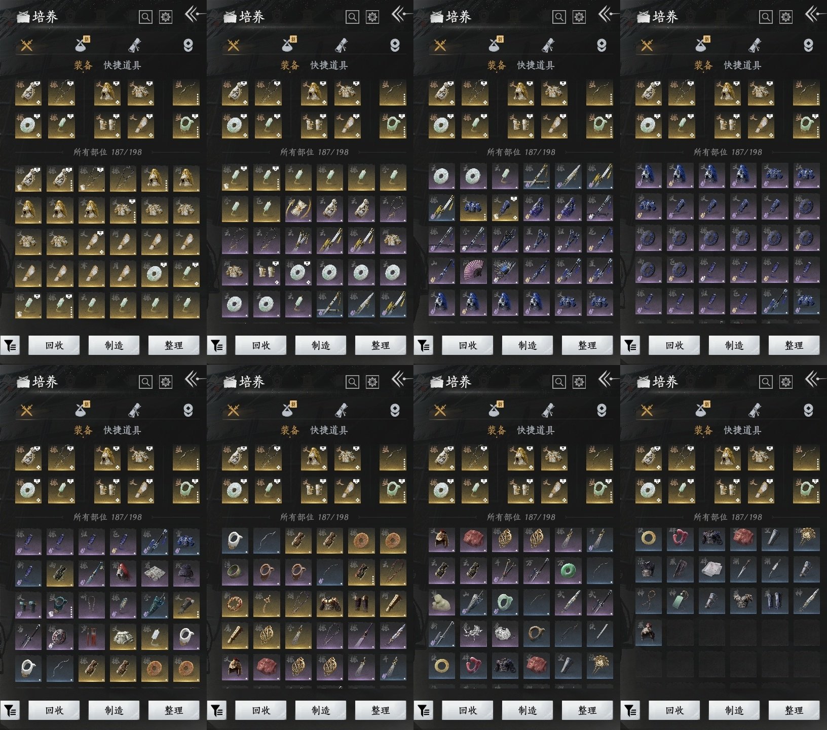827x730 pixels.
Task: Switch to 装备 tab in the green jade disc panel
Action: (497, 430)
